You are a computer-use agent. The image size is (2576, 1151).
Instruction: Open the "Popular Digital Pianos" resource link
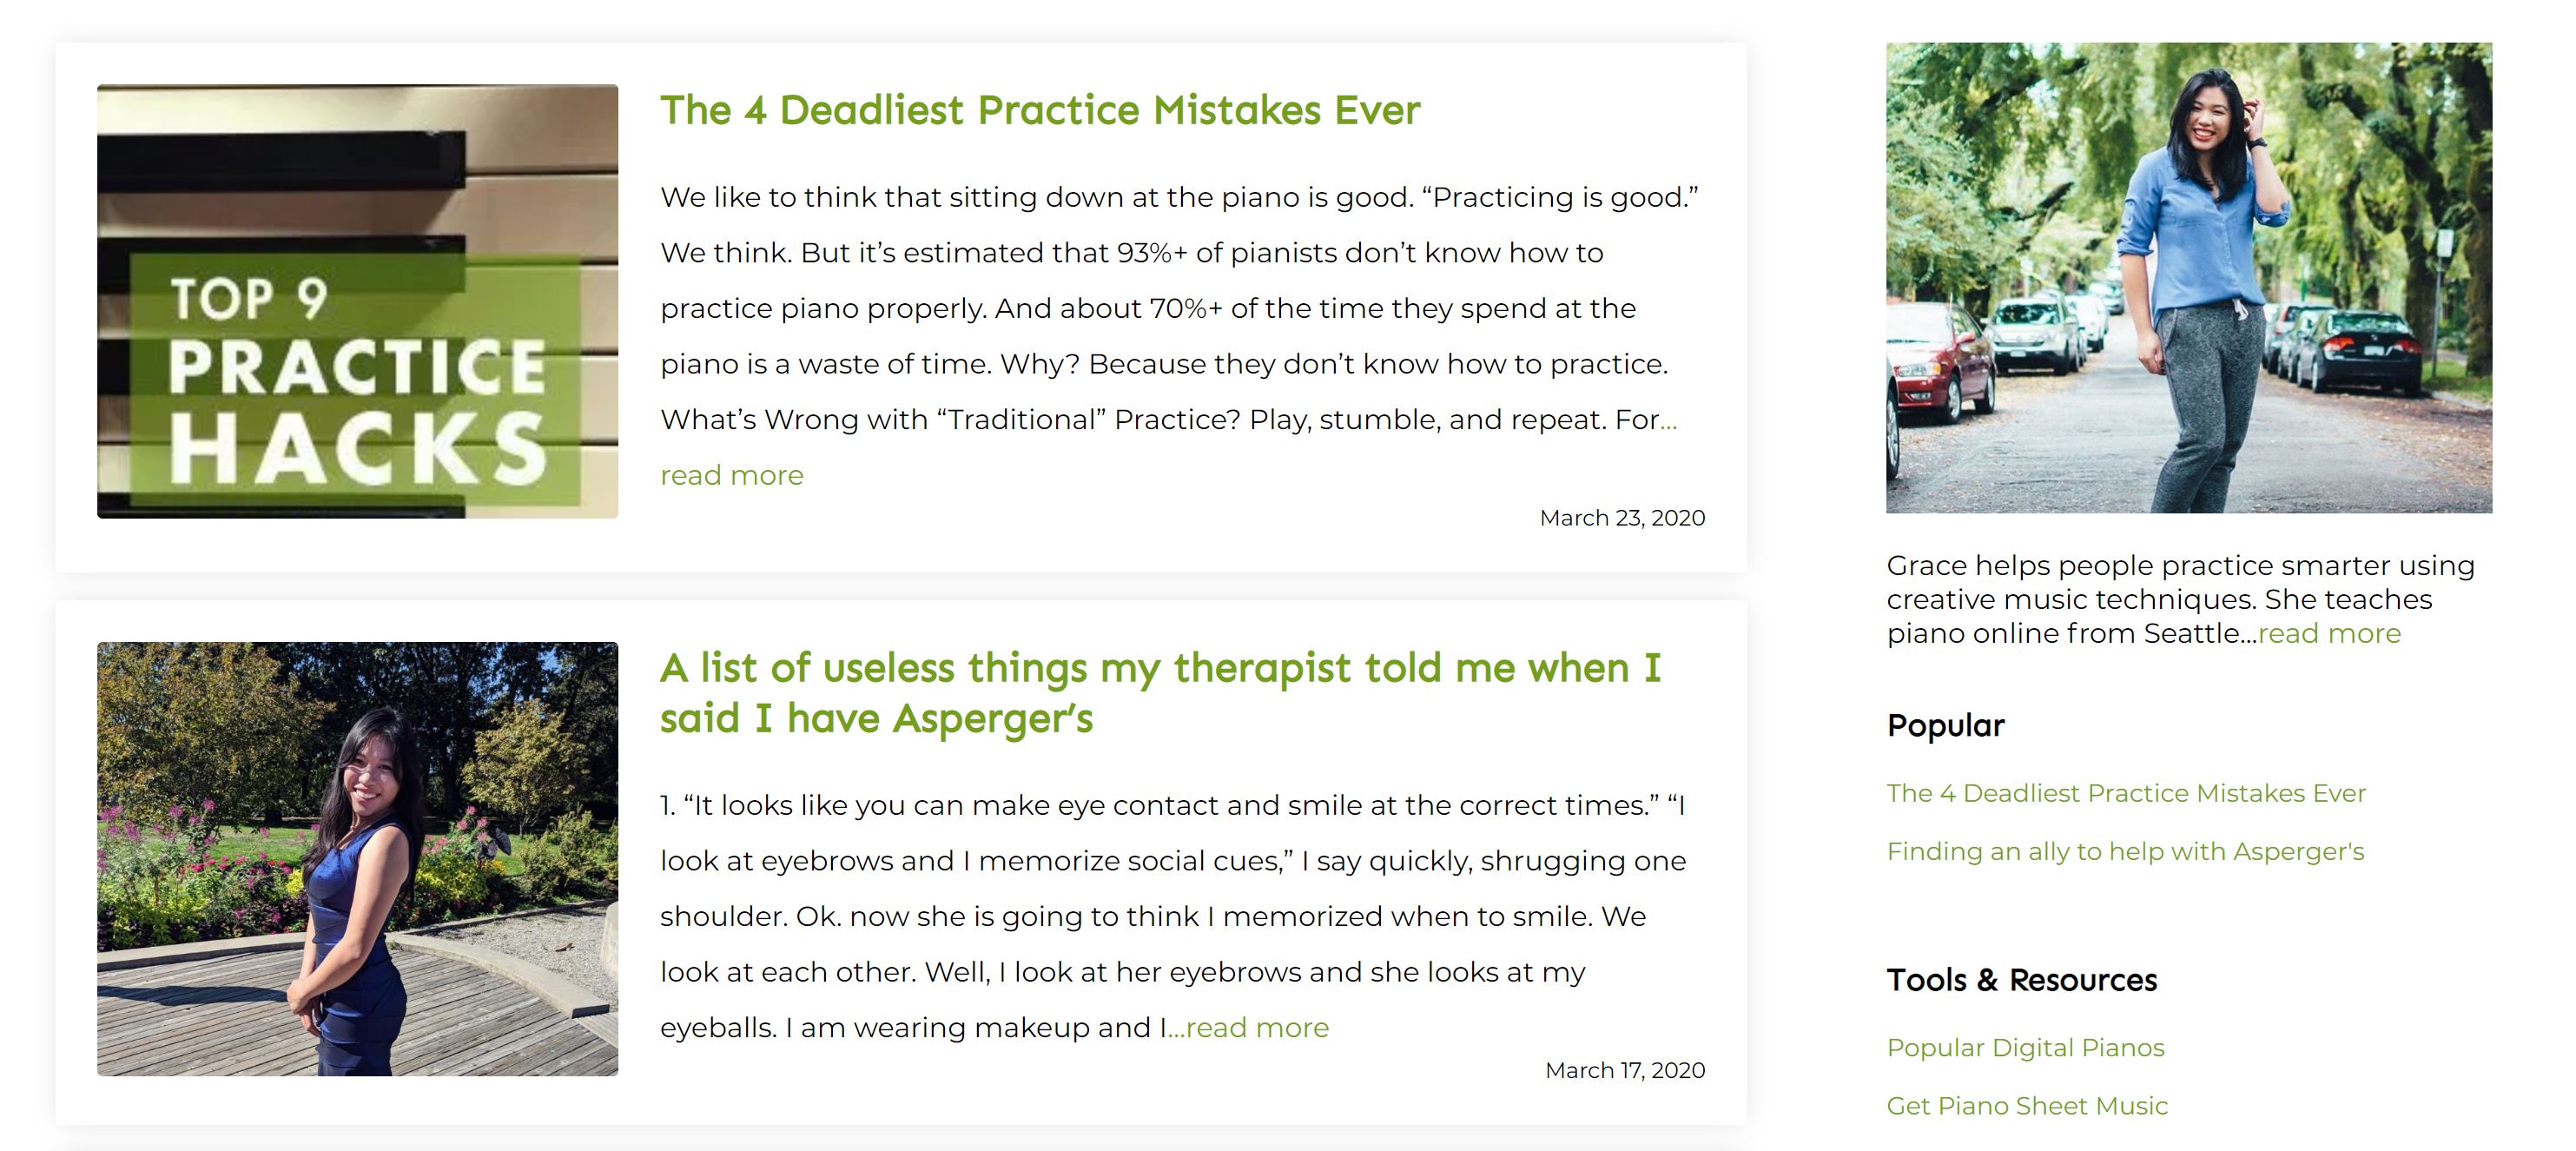[2025, 1047]
